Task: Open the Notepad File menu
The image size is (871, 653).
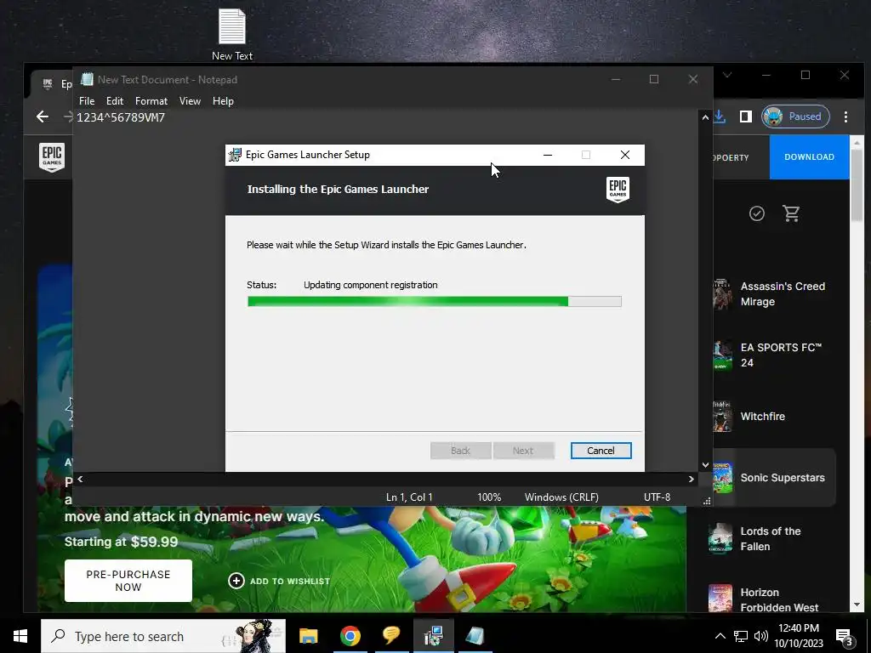Action: (87, 101)
